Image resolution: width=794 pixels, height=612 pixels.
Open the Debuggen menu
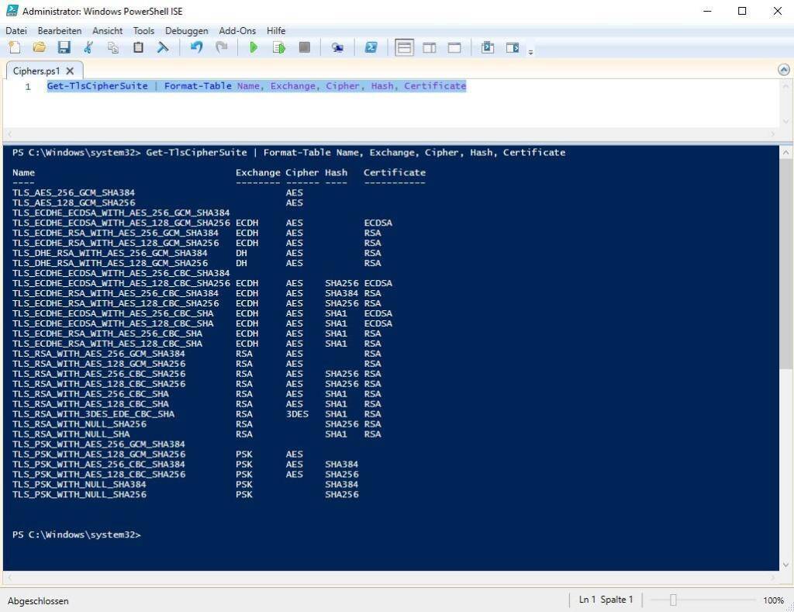tap(186, 30)
